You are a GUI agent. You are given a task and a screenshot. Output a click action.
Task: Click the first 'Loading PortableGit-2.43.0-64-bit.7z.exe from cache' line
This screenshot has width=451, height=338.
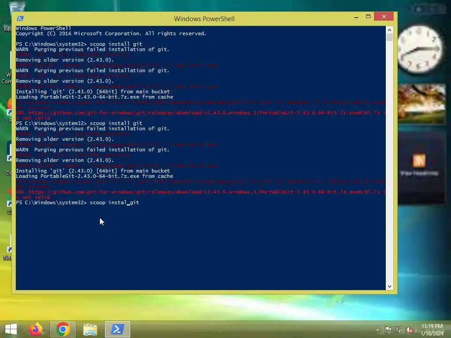[x=94, y=97]
